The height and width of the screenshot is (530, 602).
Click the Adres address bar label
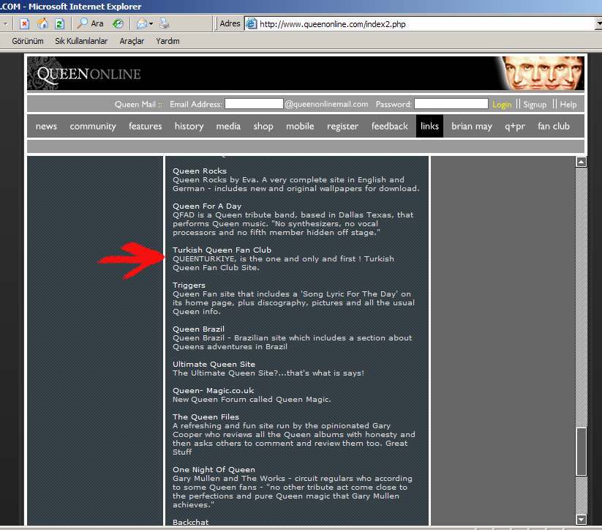230,23
